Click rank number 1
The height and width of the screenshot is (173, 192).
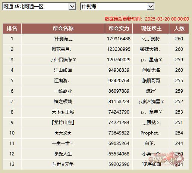click(12, 39)
